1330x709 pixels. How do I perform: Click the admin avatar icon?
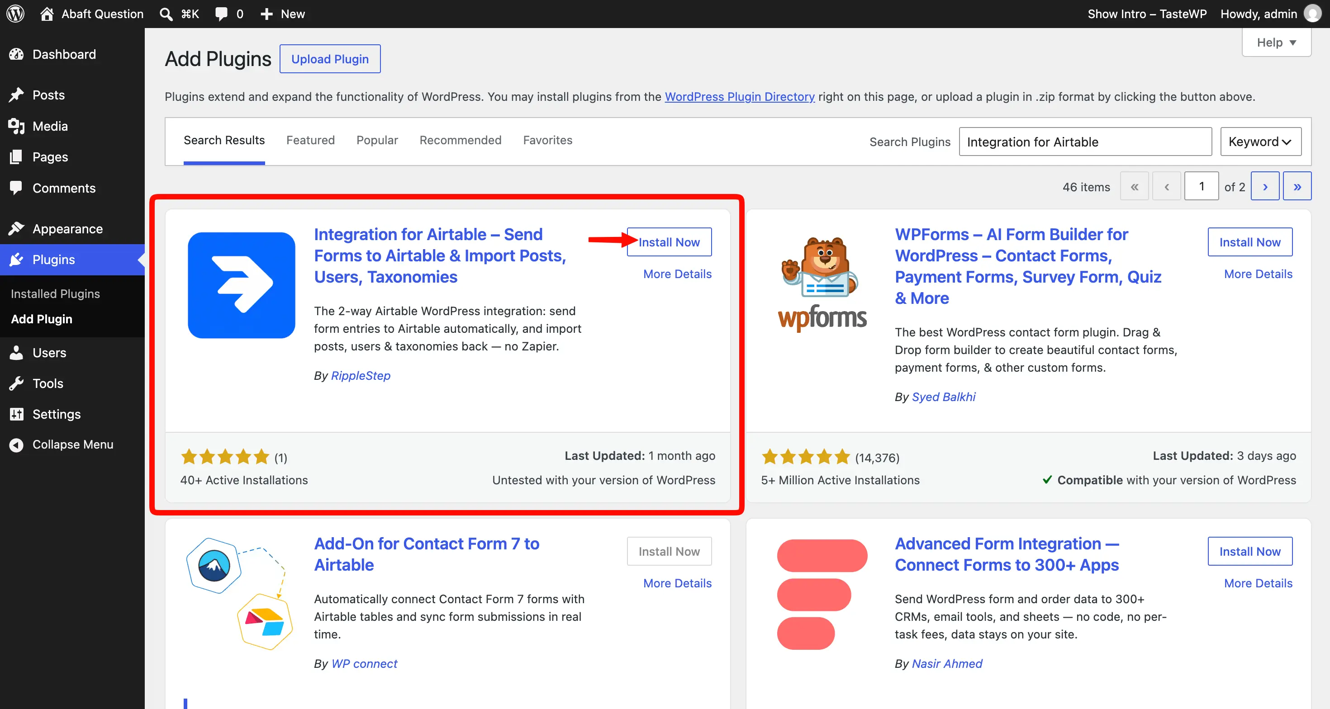pos(1313,14)
